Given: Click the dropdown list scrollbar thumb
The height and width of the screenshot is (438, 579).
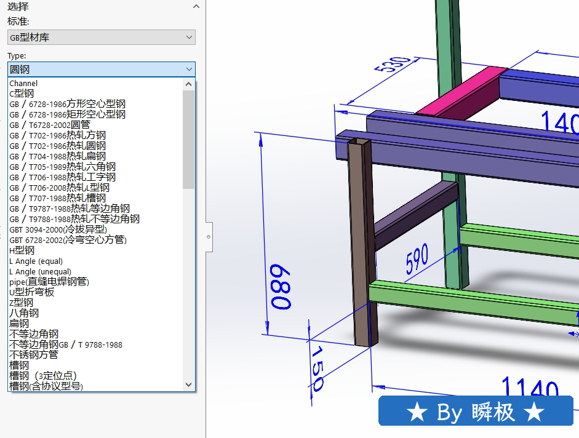Looking at the screenshot, I should coord(189,138).
